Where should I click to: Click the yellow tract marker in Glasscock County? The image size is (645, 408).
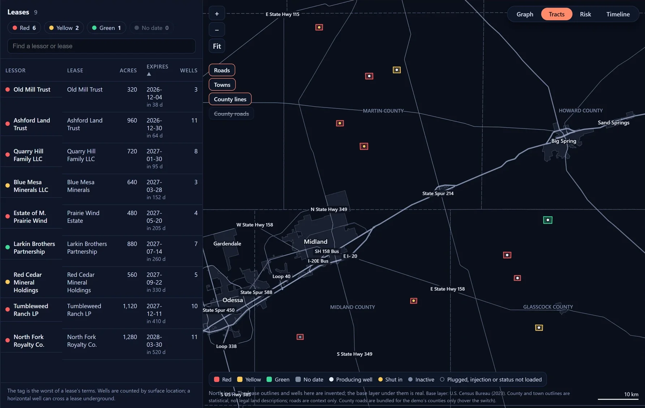click(x=539, y=328)
